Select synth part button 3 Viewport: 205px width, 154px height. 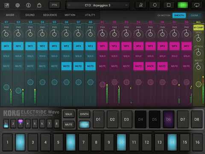[20, 124]
